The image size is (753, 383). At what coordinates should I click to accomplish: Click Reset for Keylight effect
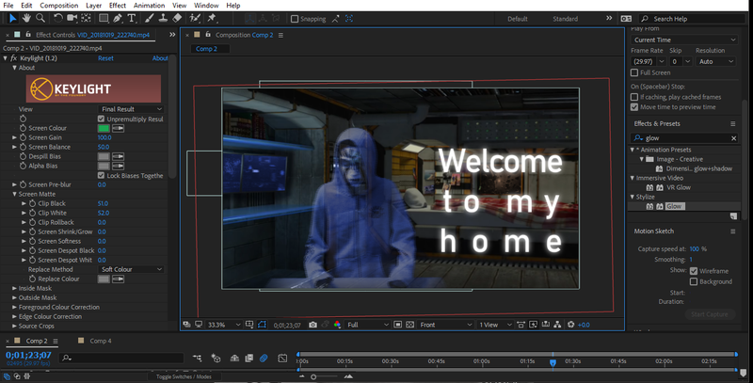105,58
